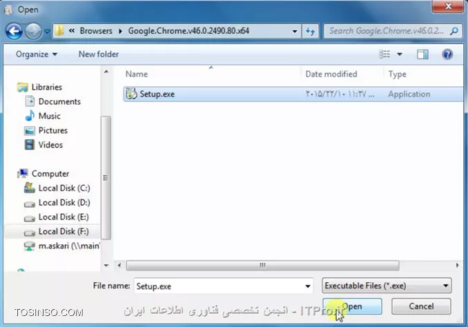Open the Documents library
Screen dimensions: 468x327
point(59,101)
